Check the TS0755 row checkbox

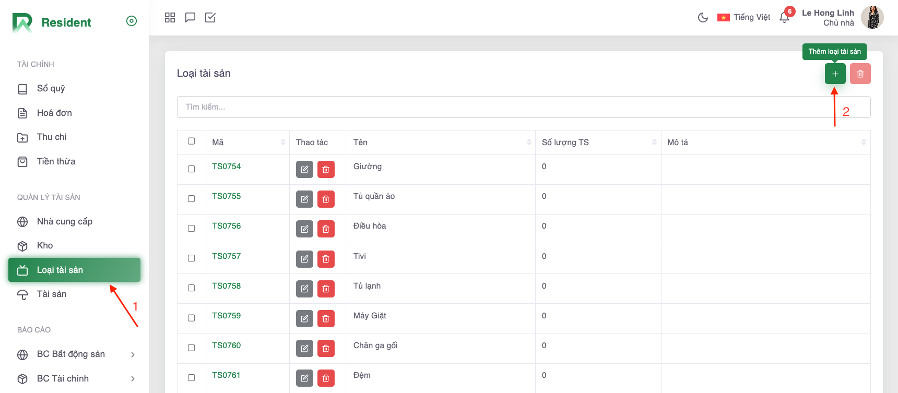[192, 199]
